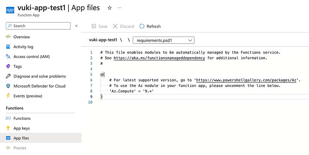Image resolution: width=309 pixels, height=155 pixels.
Task: Click the 'Az.Compute' = '9.*' code line
Action: (x=131, y=91)
